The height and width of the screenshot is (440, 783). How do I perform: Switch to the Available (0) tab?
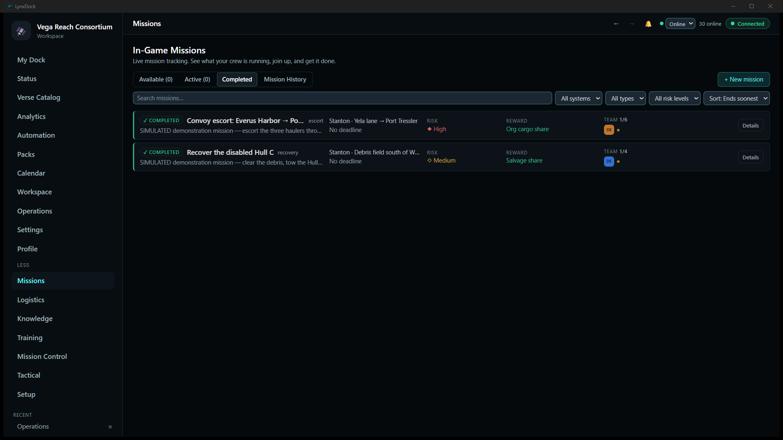tap(156, 79)
